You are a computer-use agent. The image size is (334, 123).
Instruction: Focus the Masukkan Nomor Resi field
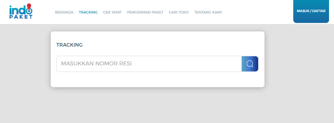point(149,64)
